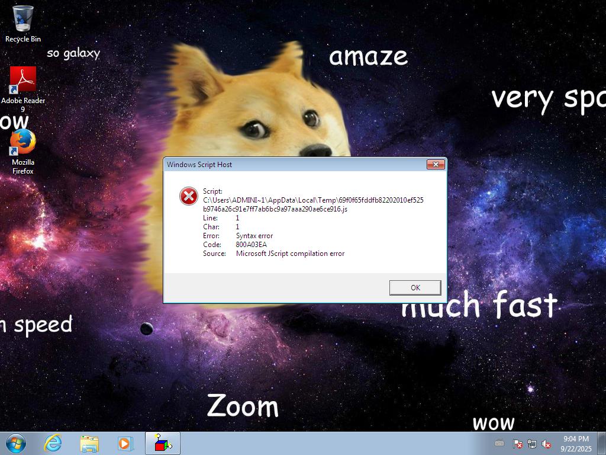Open Windows Media Player from the taskbar

click(125, 443)
